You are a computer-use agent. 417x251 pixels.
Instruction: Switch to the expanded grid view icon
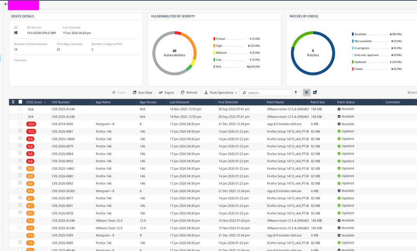[306, 92]
